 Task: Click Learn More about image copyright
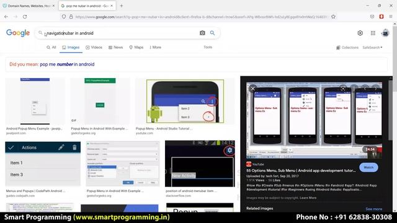(x=308, y=198)
